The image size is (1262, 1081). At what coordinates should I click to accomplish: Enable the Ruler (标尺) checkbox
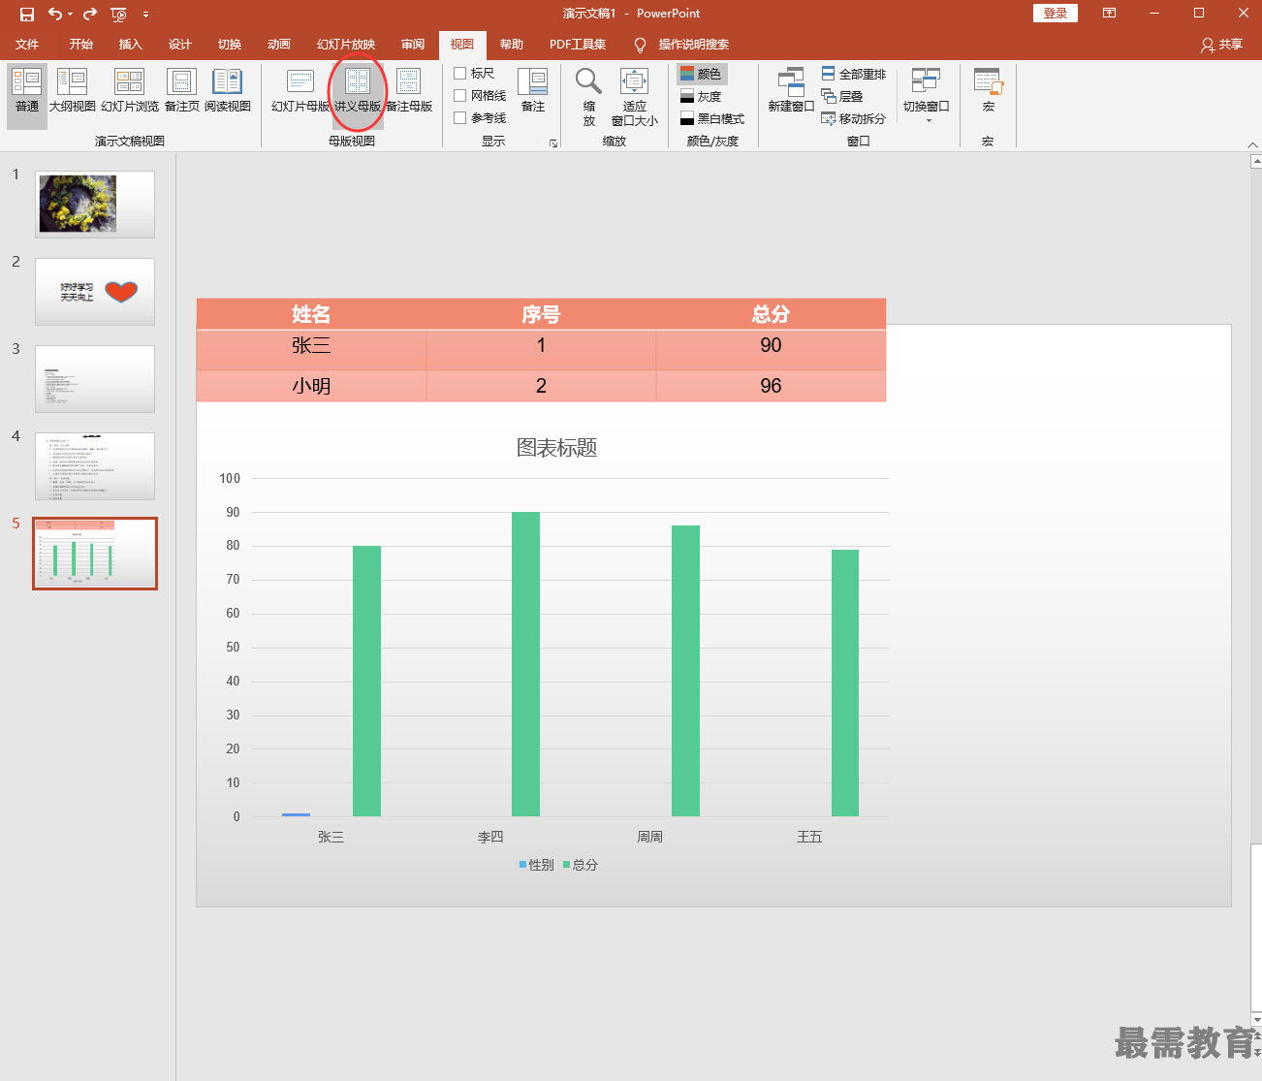click(x=460, y=73)
